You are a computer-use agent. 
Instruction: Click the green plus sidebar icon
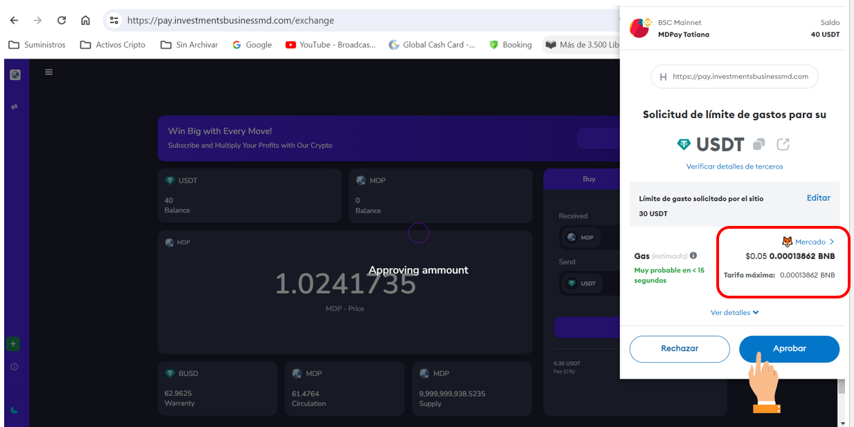pyautogui.click(x=14, y=344)
